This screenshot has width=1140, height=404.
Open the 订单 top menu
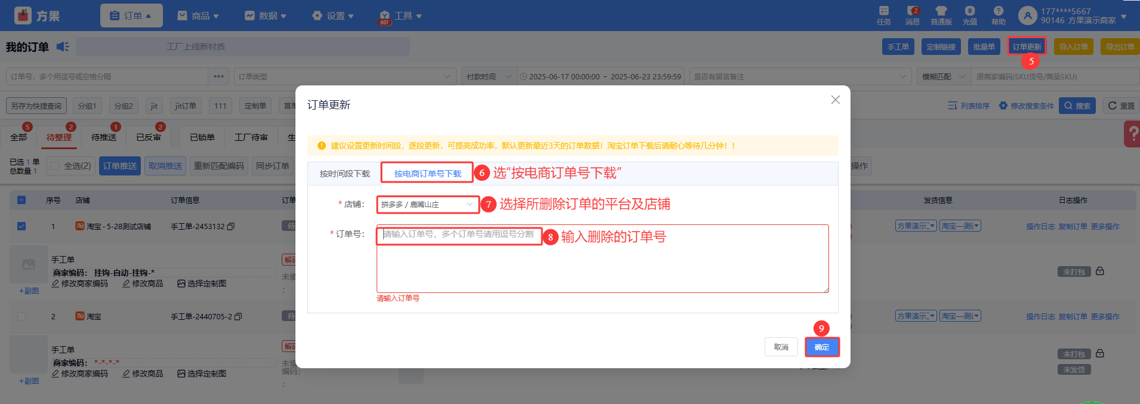click(131, 16)
